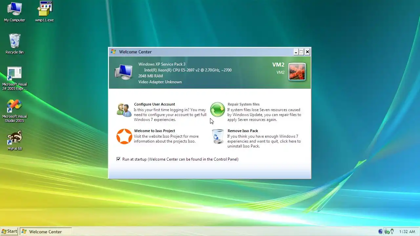Click the Remove Isso Pack recycle bin icon
The width and height of the screenshot is (420, 236).
point(217,136)
